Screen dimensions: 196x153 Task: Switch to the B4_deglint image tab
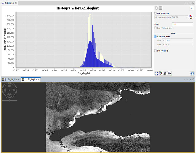10,79
